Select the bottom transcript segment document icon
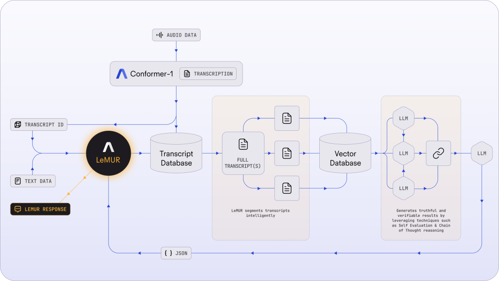Viewport: 499px width, 281px height. [287, 188]
